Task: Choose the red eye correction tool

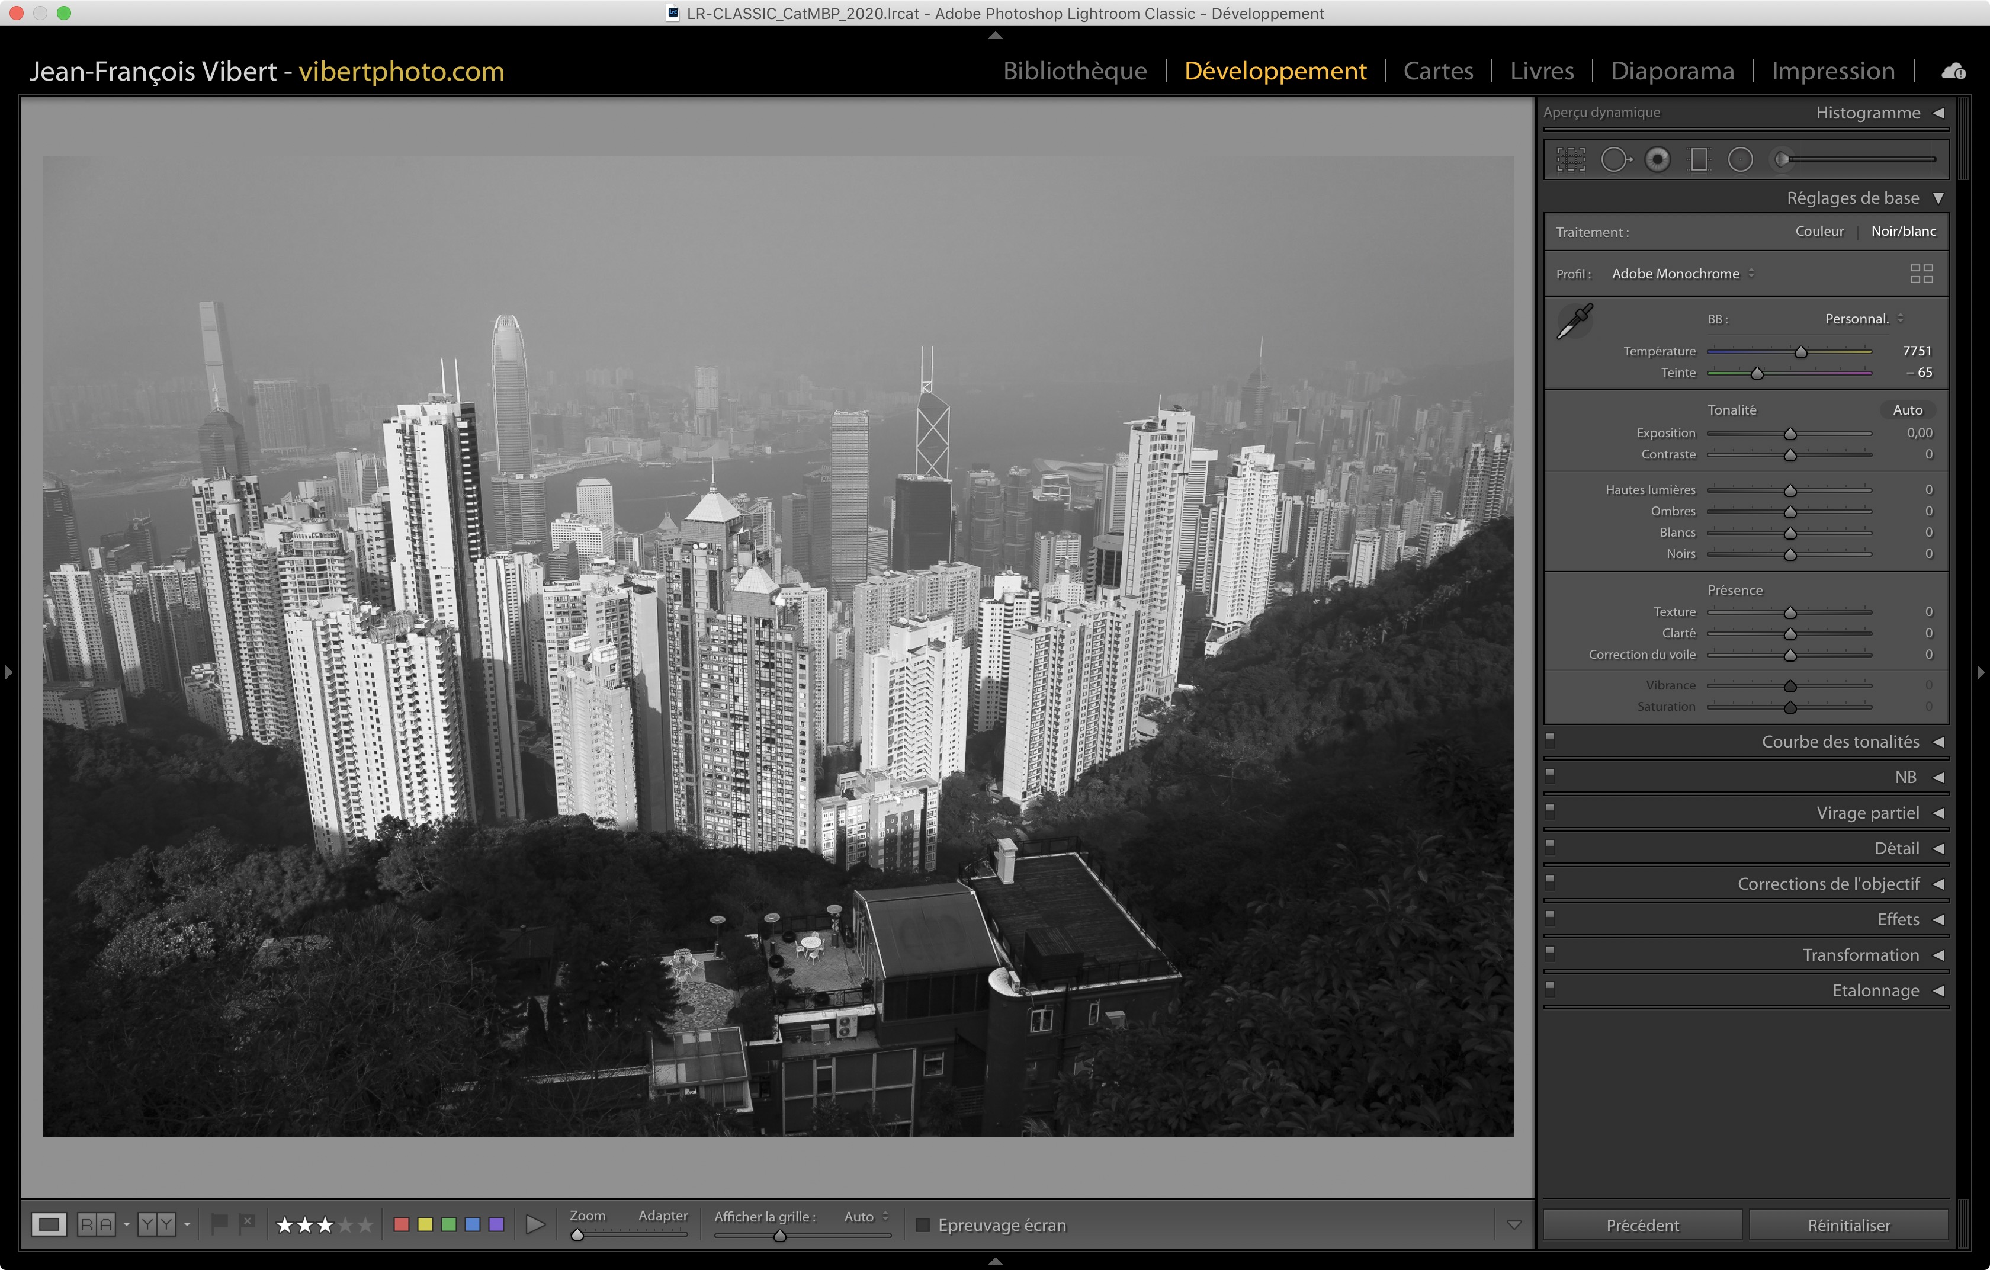Action: pos(1657,159)
